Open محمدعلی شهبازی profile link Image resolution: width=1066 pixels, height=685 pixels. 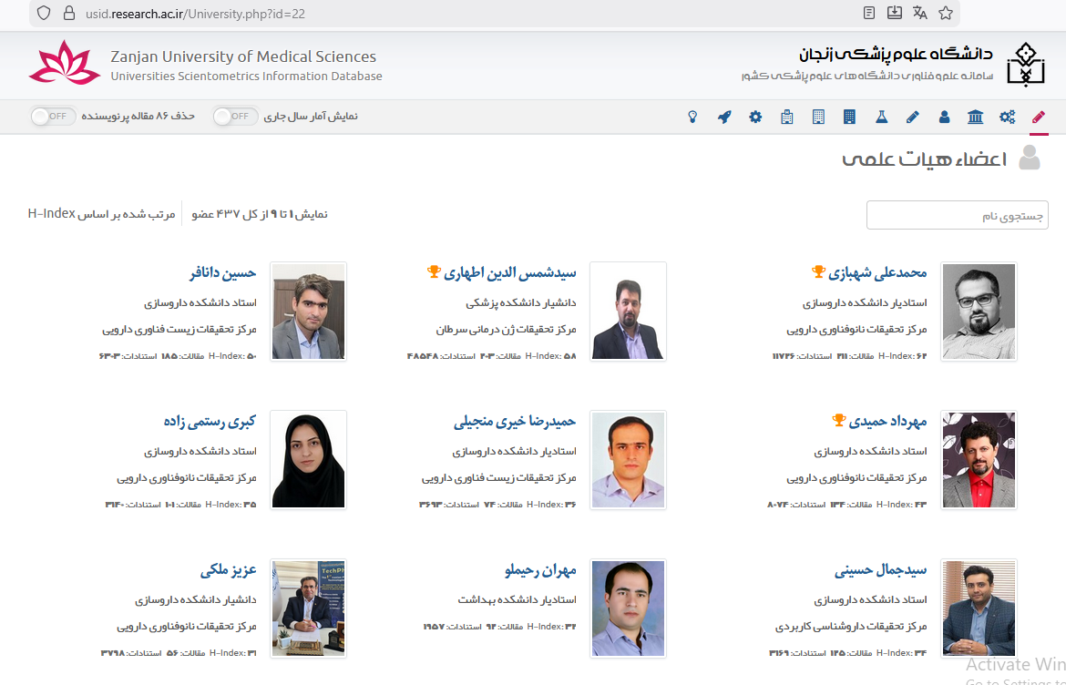click(x=877, y=272)
